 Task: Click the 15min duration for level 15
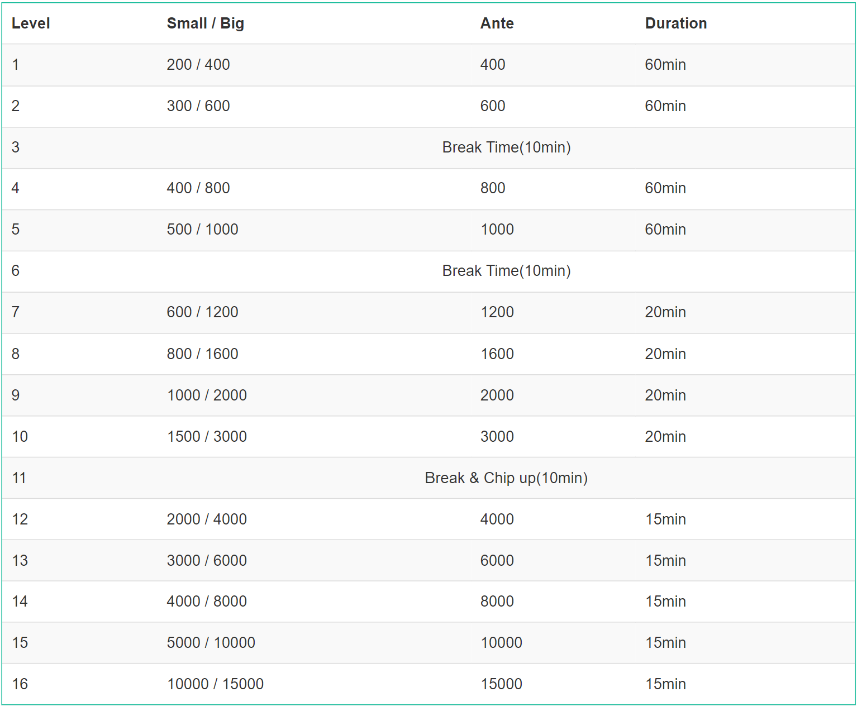click(666, 643)
